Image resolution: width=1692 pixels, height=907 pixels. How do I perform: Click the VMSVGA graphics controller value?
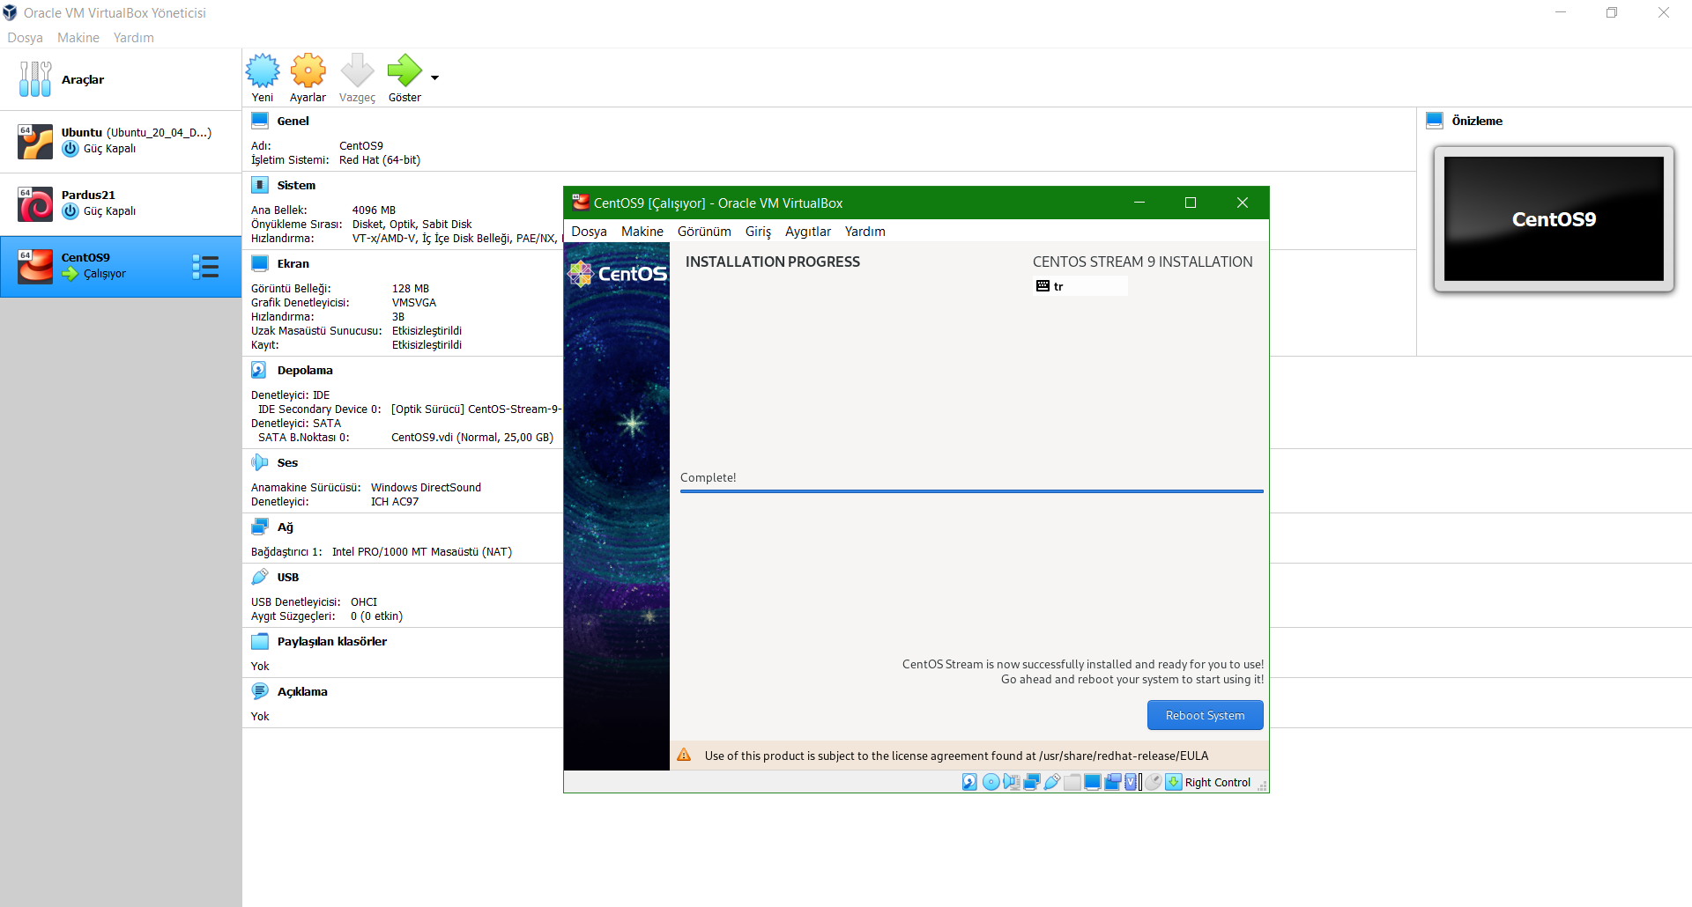(x=414, y=302)
